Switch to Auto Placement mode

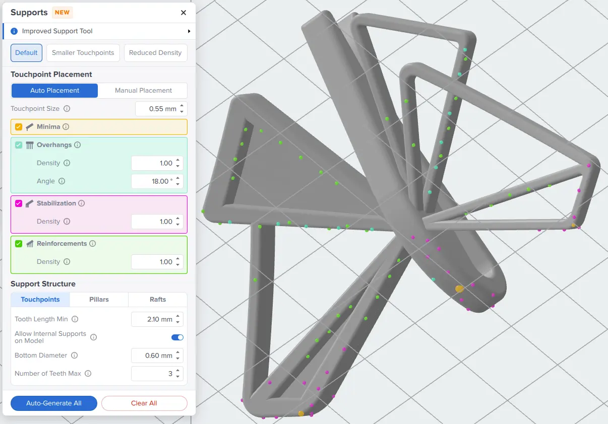pos(54,91)
